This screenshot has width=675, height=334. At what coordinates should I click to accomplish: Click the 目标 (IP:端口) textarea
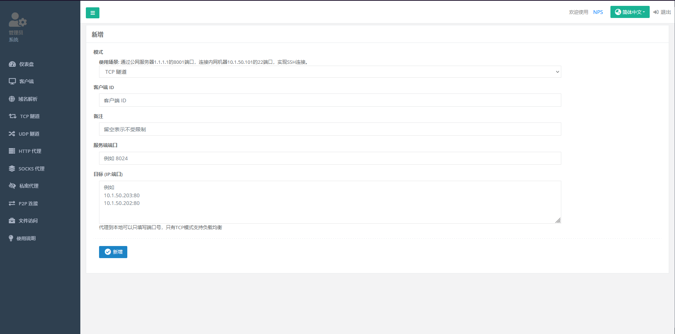pyautogui.click(x=330, y=202)
